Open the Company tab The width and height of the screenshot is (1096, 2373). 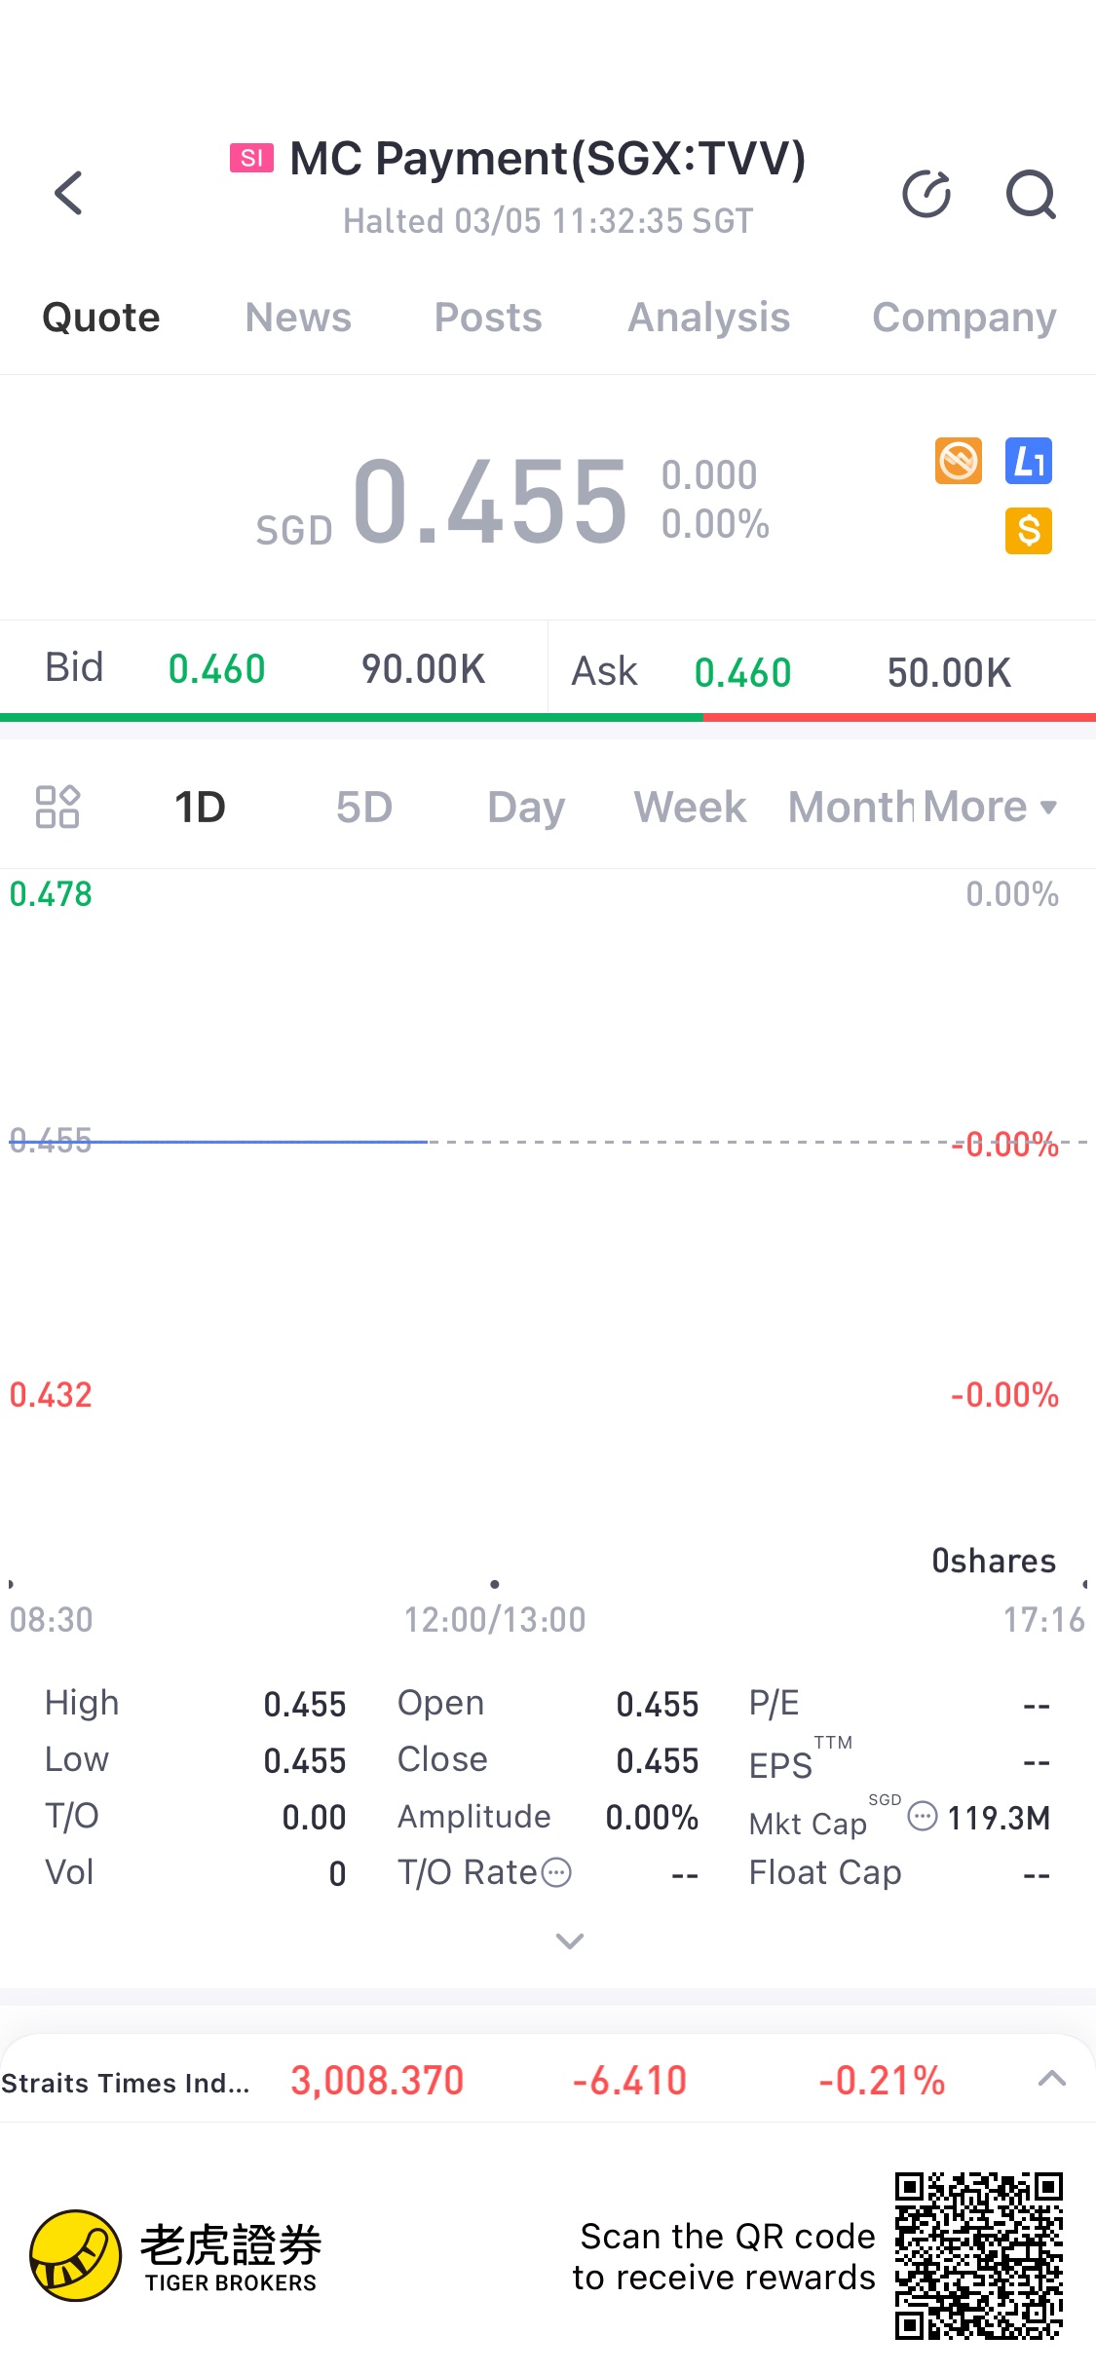coord(964,318)
